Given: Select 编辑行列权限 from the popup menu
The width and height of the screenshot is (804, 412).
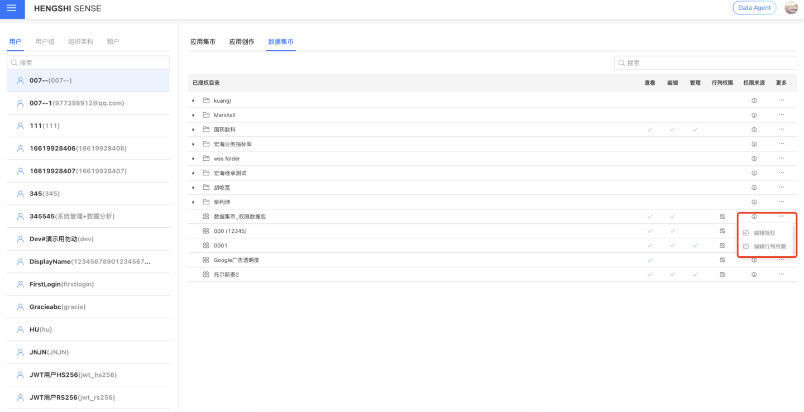Looking at the screenshot, I should click(769, 246).
